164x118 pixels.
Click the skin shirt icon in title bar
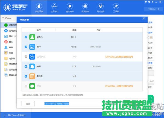149,2
